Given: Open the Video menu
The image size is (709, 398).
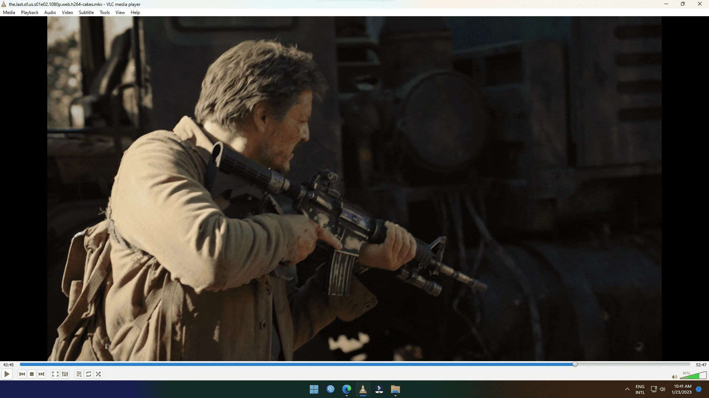Looking at the screenshot, I should click(67, 13).
